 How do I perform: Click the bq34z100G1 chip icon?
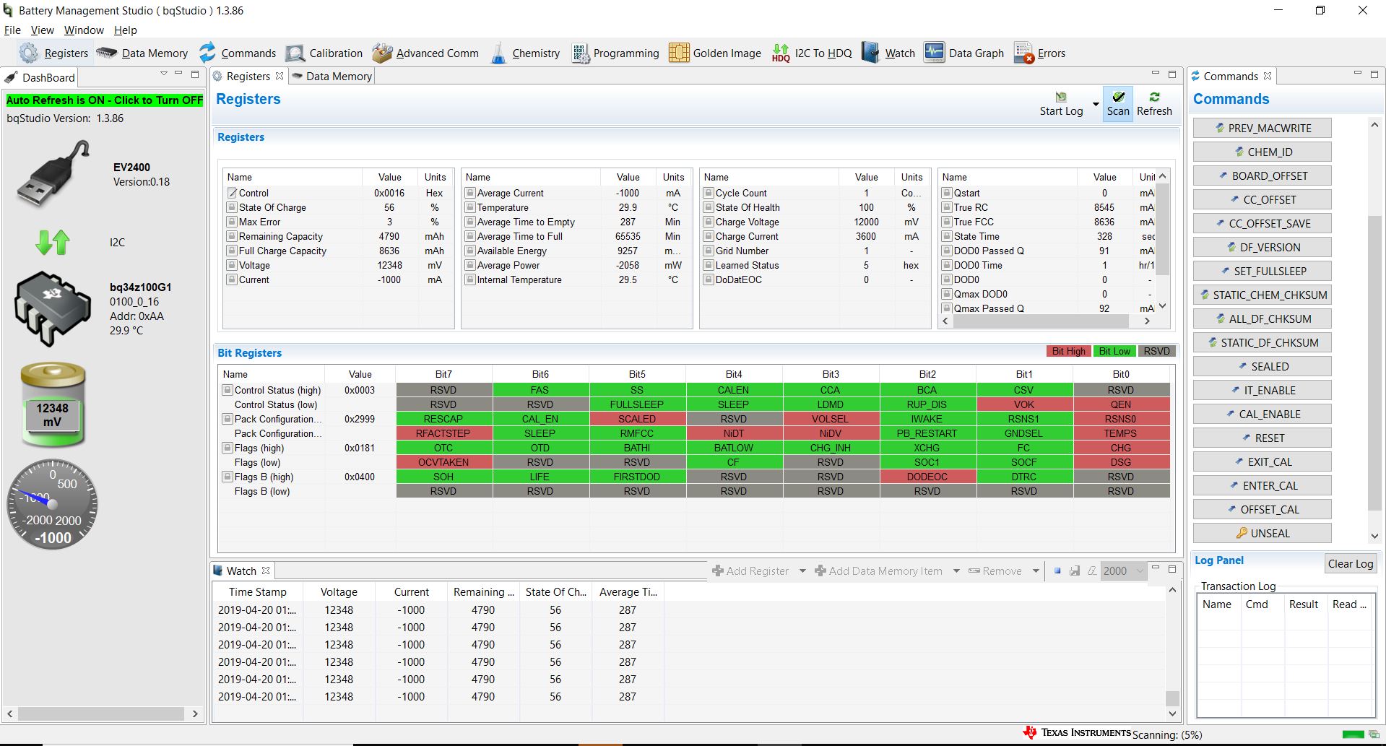point(52,309)
